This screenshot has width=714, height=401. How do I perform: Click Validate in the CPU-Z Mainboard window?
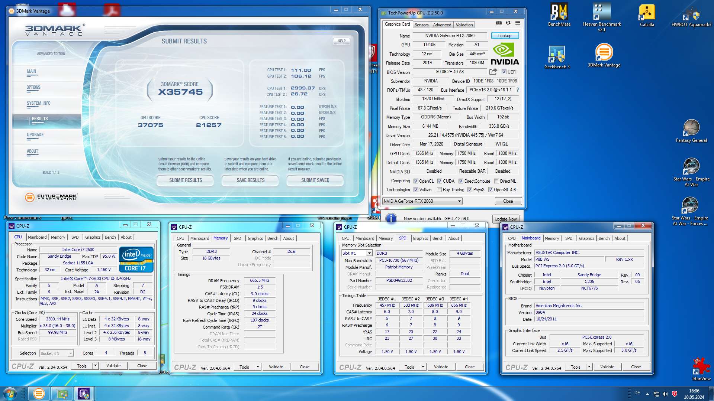[x=607, y=367]
